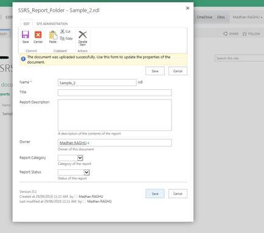264x233 pixels.
Task: Open Sites in the top navigation
Action: (x=221, y=17)
